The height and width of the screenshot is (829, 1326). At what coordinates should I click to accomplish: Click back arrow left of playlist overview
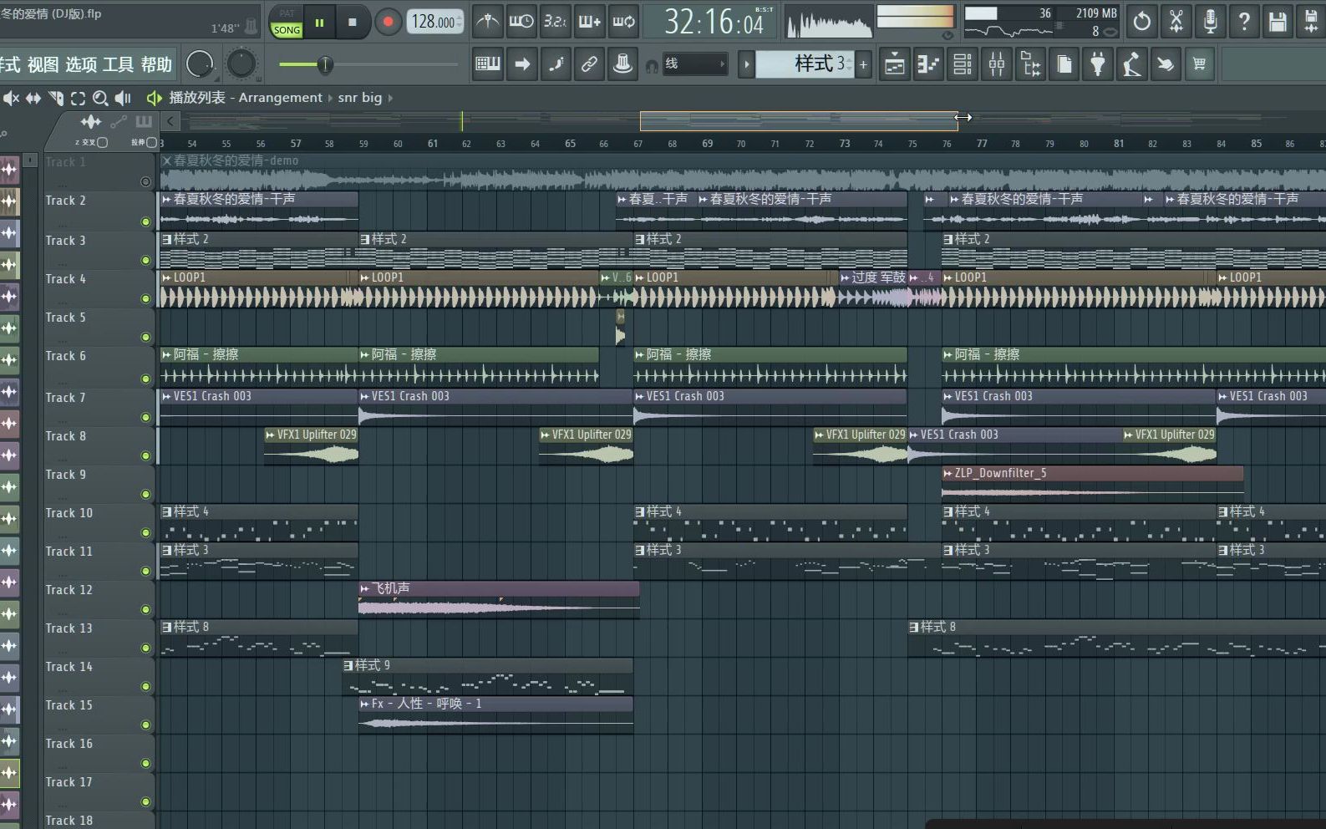pos(170,121)
